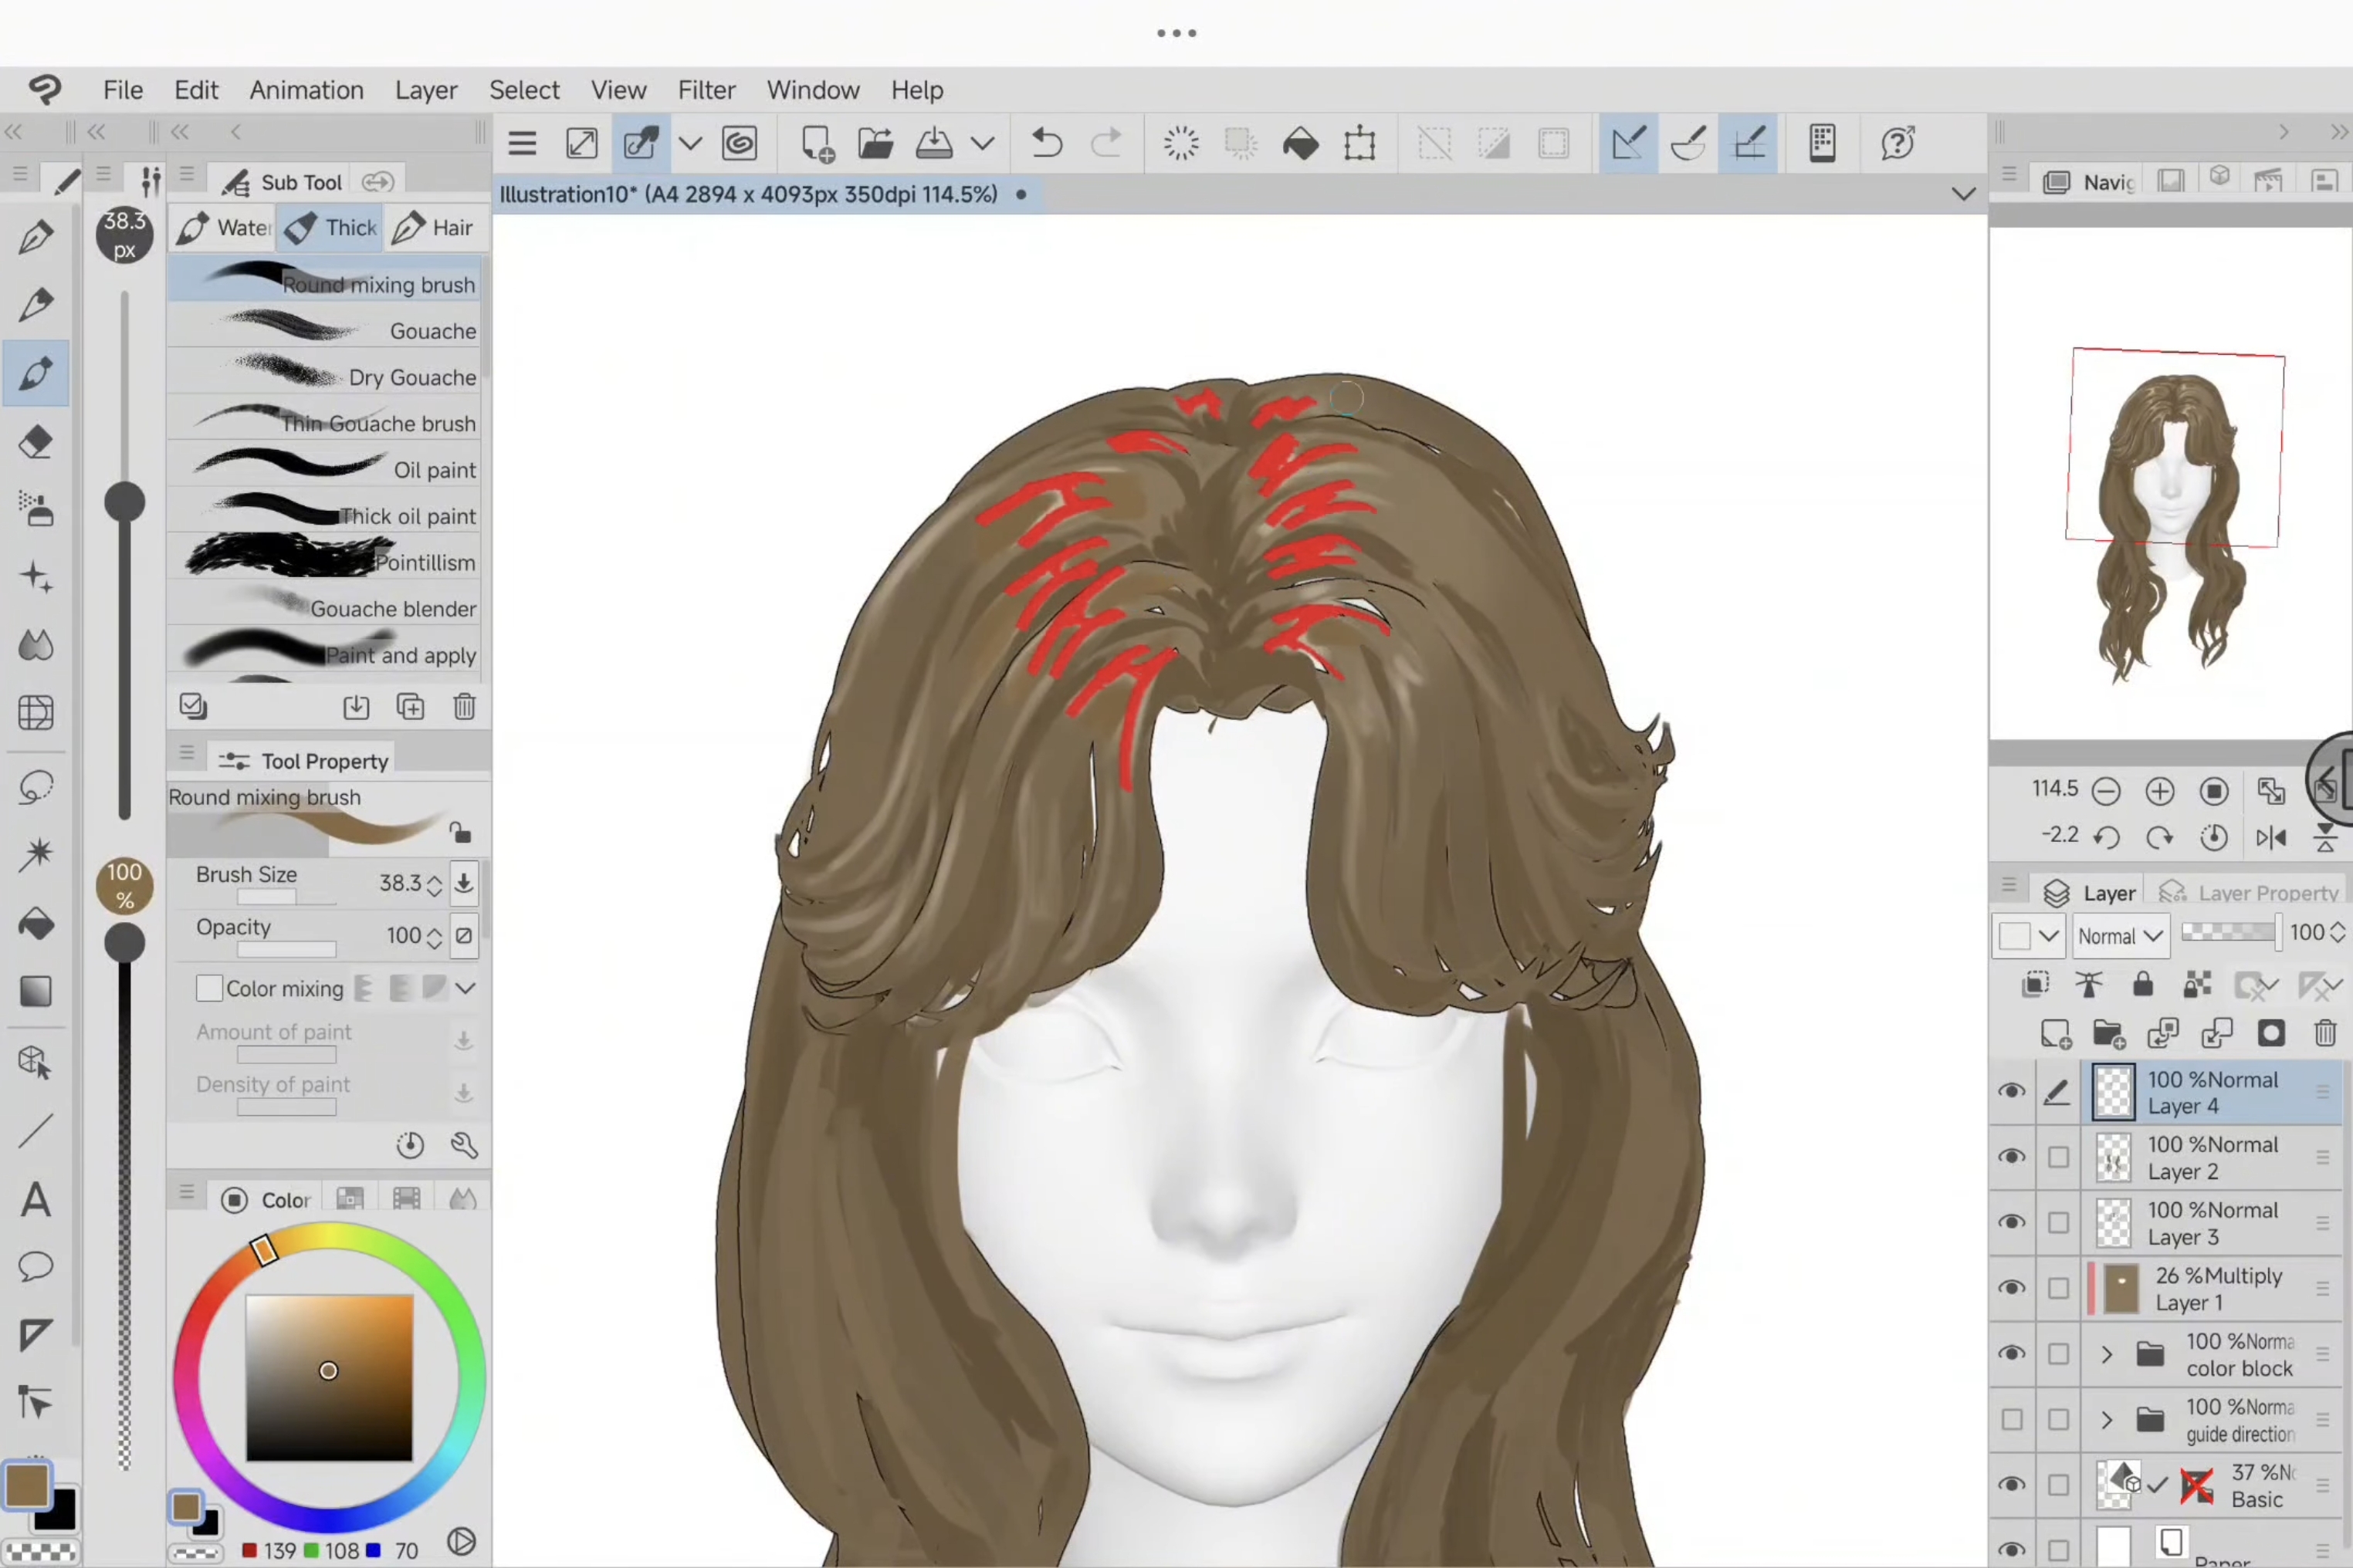Screen dimensions: 2353x1568
Task: Open the Filter menu
Action: pyautogui.click(x=707, y=90)
